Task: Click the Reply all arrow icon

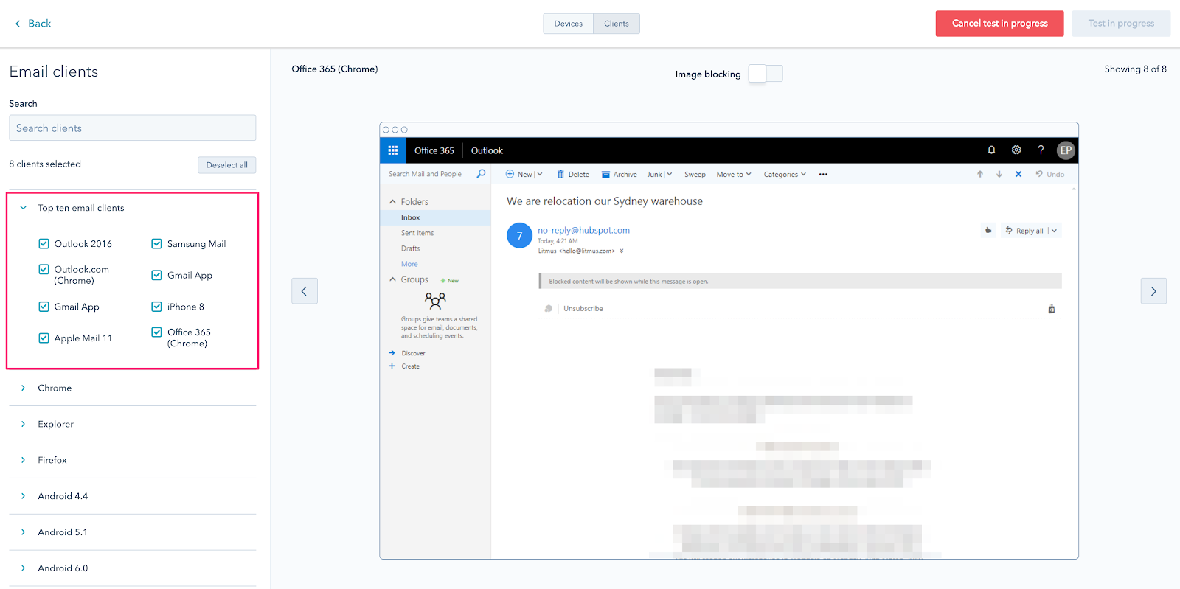Action: coord(1009,231)
